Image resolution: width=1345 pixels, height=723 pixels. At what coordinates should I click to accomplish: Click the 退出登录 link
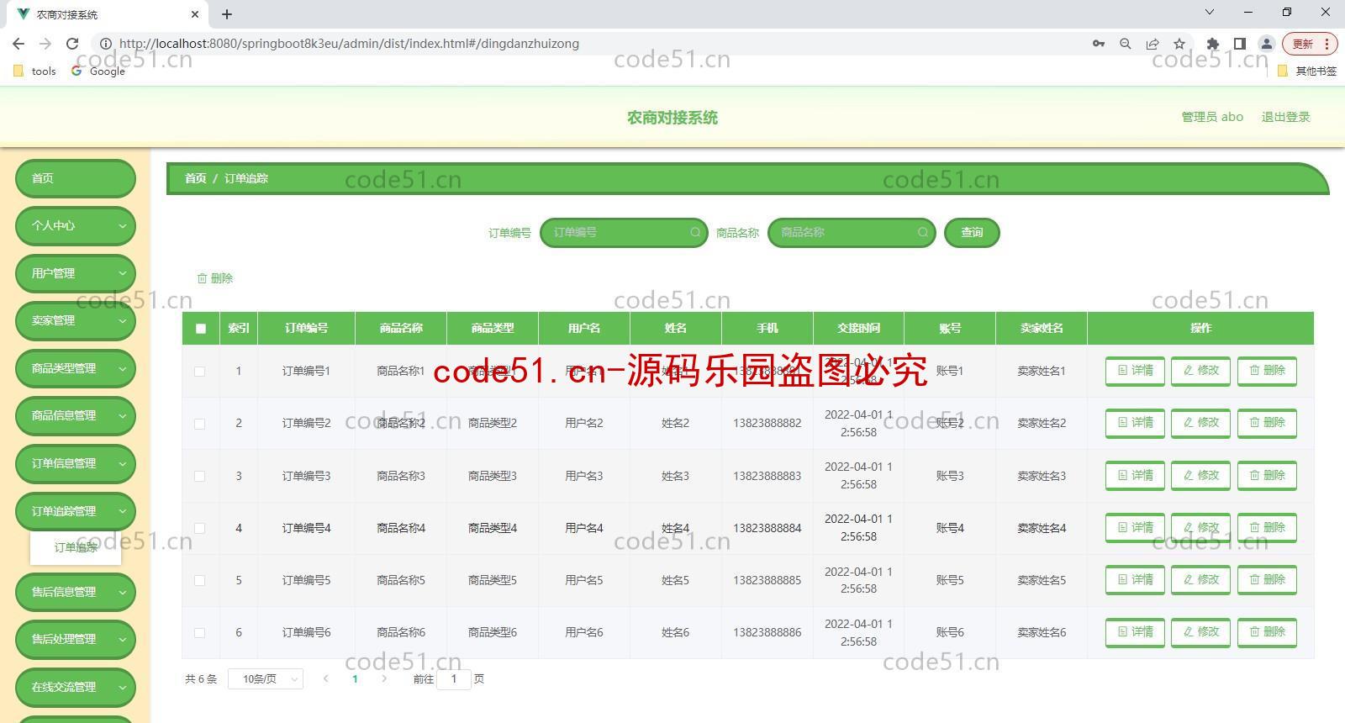pyautogui.click(x=1285, y=117)
